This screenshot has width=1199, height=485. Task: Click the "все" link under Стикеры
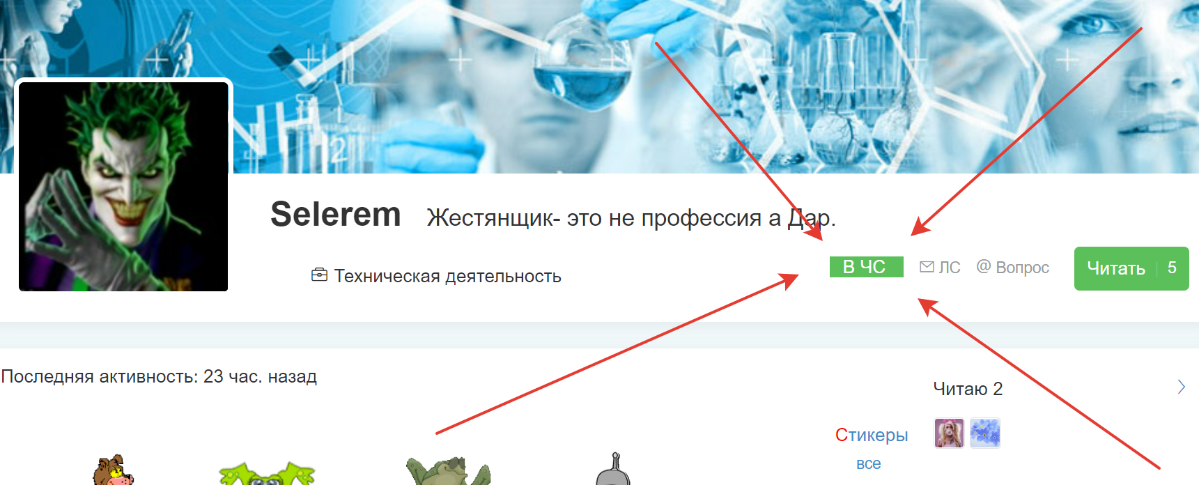click(868, 463)
